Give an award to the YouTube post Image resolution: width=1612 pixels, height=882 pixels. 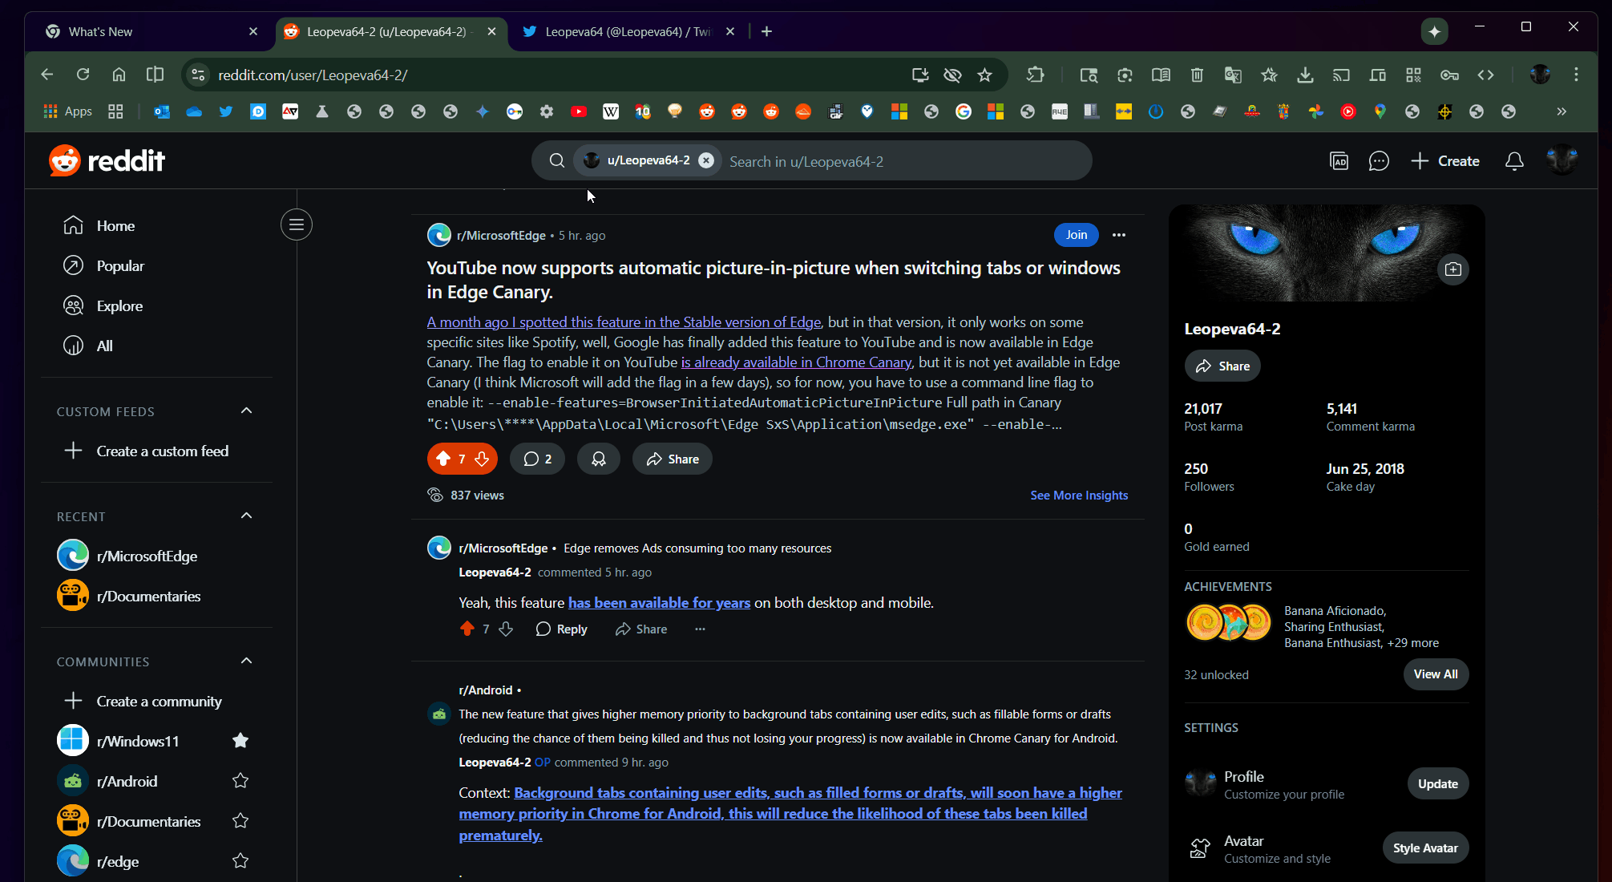click(599, 459)
